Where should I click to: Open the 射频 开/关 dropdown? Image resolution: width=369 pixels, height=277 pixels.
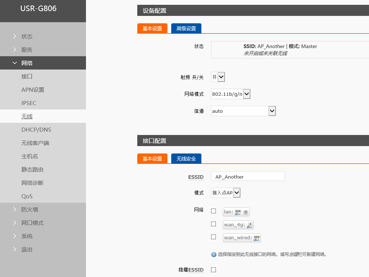tap(218, 77)
